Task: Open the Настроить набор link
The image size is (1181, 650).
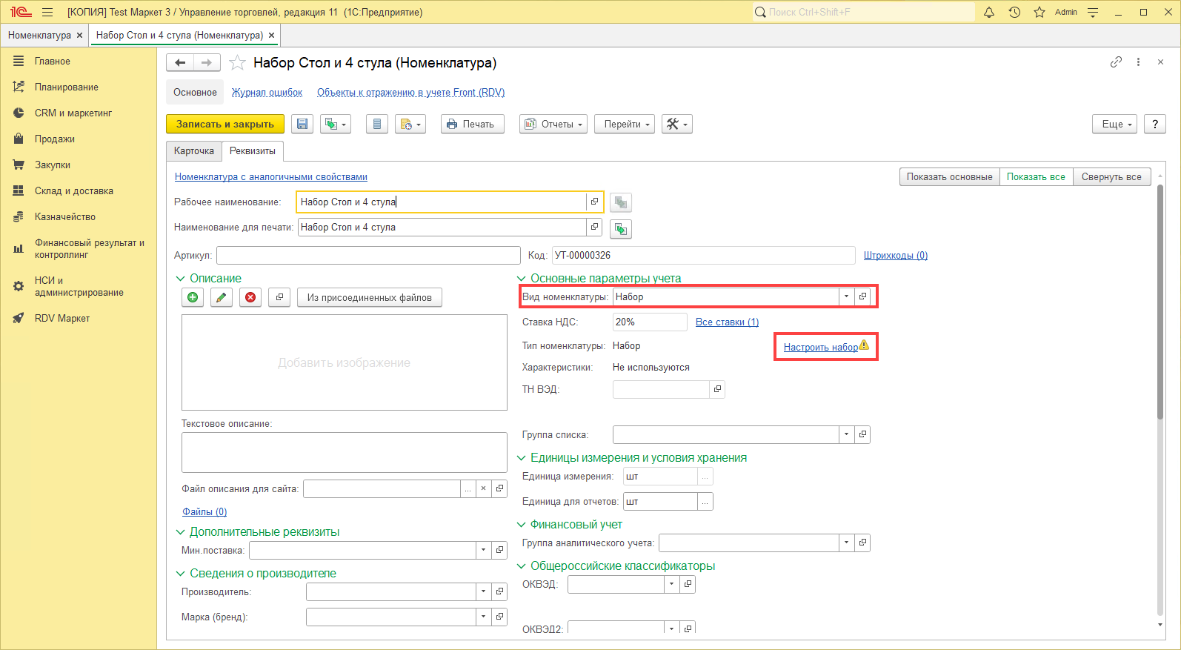Action: pos(820,347)
